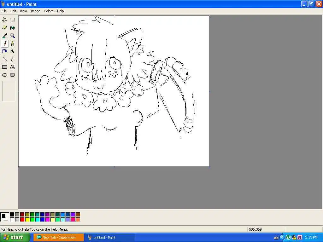Screen dimensions: 323x242
Task: Select the Free-Form Select tool
Action: click(4, 20)
